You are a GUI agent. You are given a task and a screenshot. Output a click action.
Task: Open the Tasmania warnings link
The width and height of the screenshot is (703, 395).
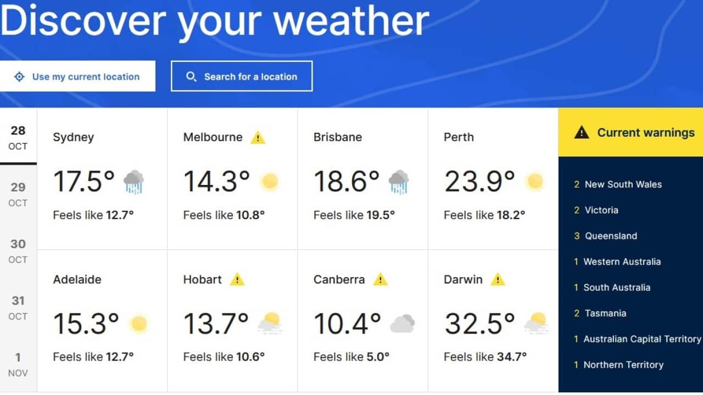point(605,313)
